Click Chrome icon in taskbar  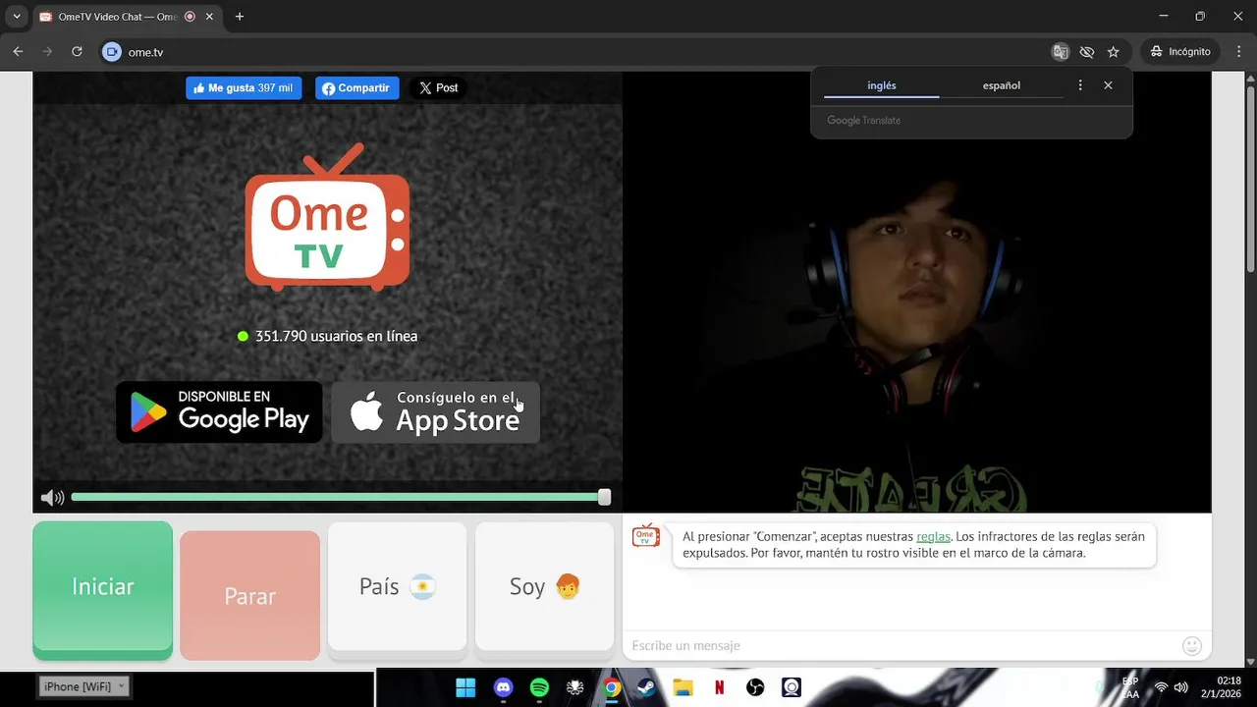[x=611, y=687]
